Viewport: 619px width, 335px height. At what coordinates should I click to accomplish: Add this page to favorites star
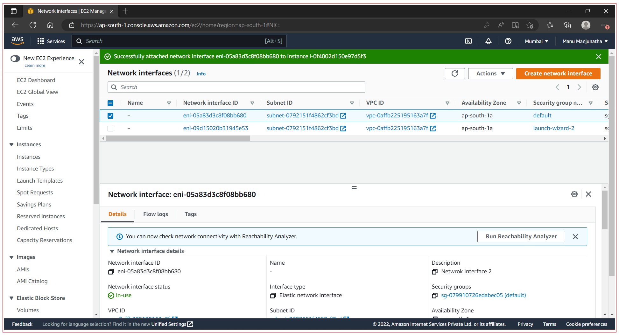[x=530, y=25]
